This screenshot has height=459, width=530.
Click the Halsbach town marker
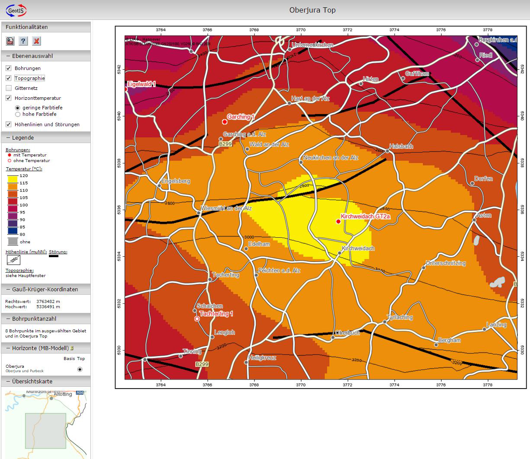[388, 151]
